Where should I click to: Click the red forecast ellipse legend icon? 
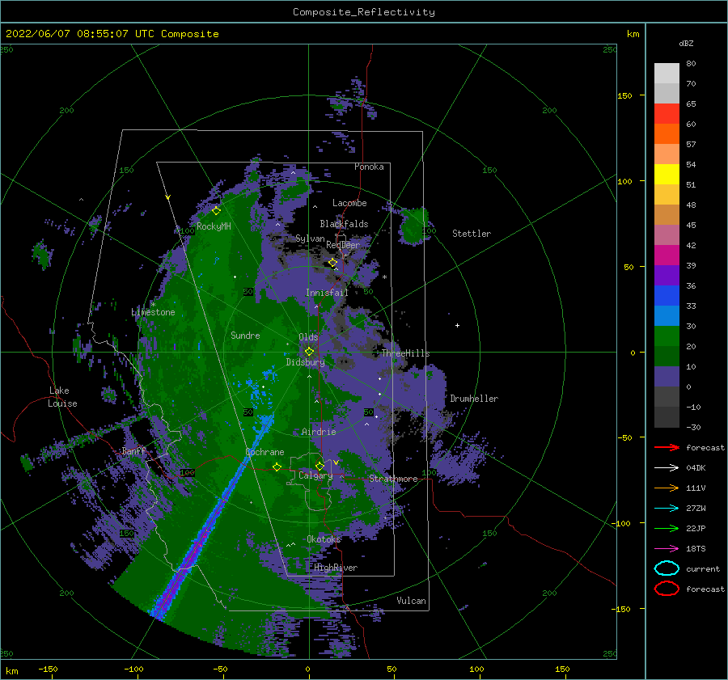click(x=667, y=589)
